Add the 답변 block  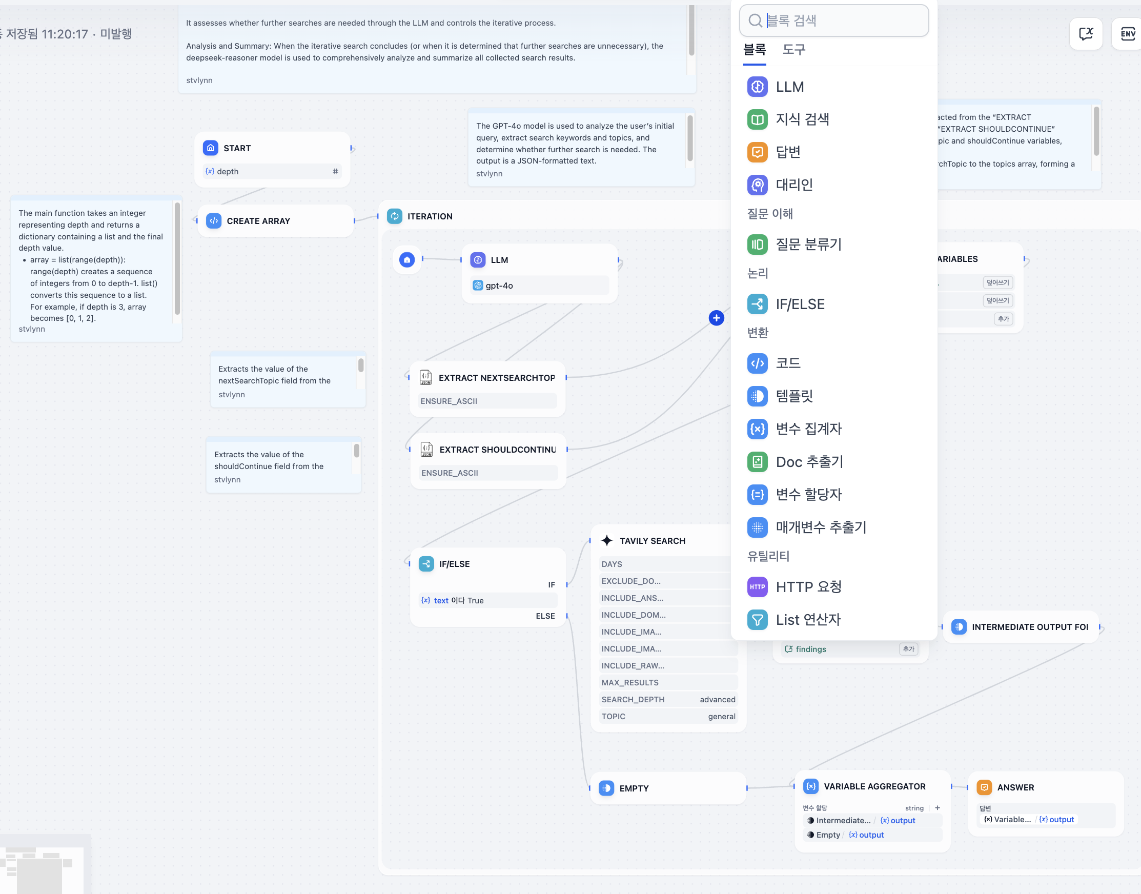coord(788,152)
